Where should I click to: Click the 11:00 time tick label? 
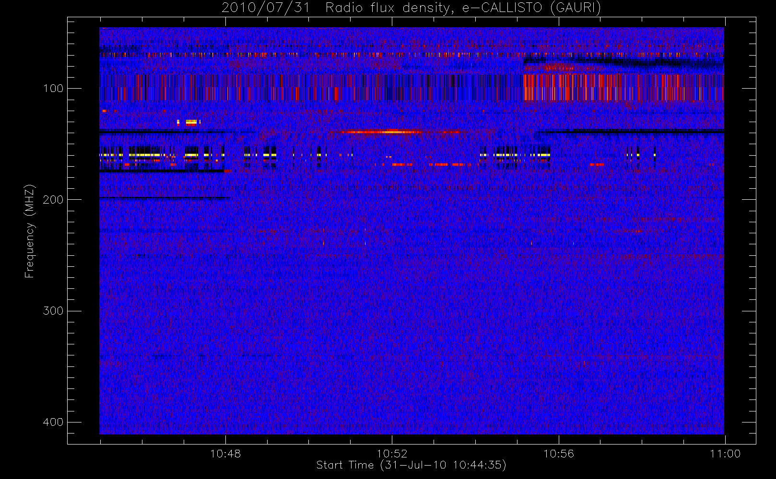[x=725, y=454]
